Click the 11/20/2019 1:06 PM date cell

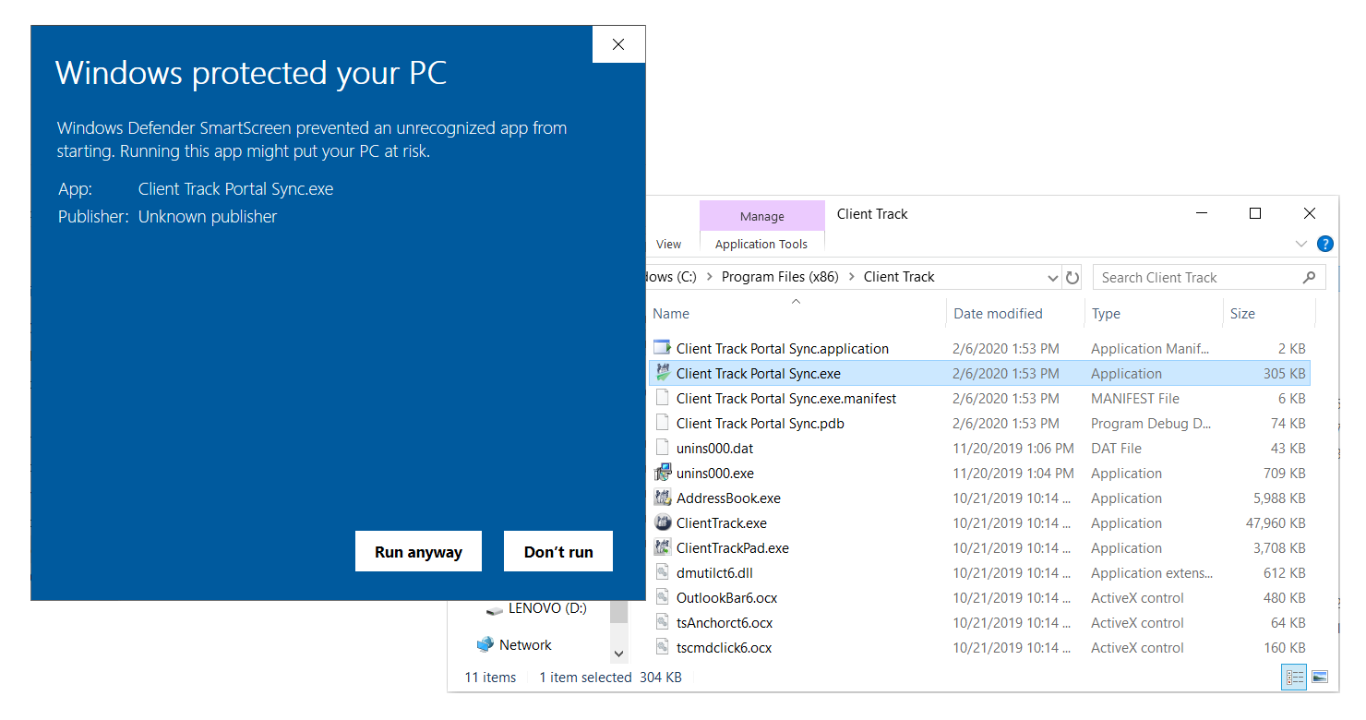[x=1013, y=448]
